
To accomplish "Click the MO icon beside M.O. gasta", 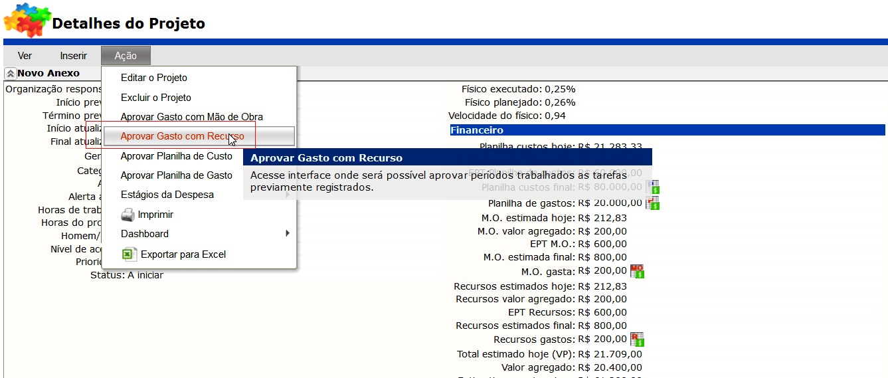I will [637, 271].
